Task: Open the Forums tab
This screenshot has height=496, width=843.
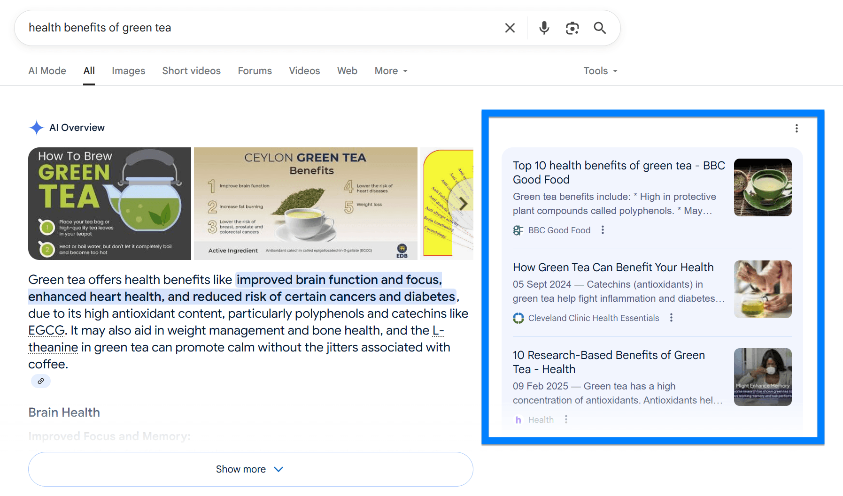Action: 255,71
